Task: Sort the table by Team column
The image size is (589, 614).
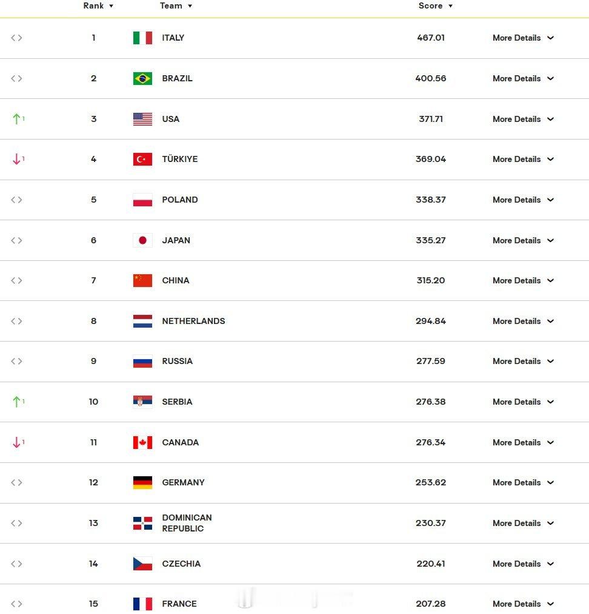Action: point(176,6)
